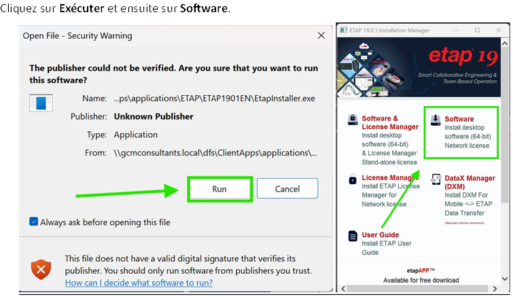Image resolution: width=513 pixels, height=297 pixels.
Task: Click the User Guide document icon
Action: click(x=353, y=236)
